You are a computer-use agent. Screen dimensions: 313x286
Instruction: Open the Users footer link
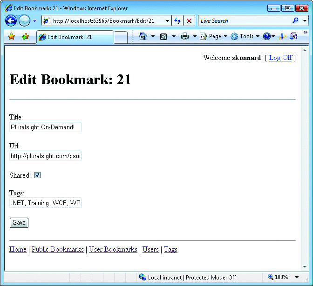coord(150,249)
